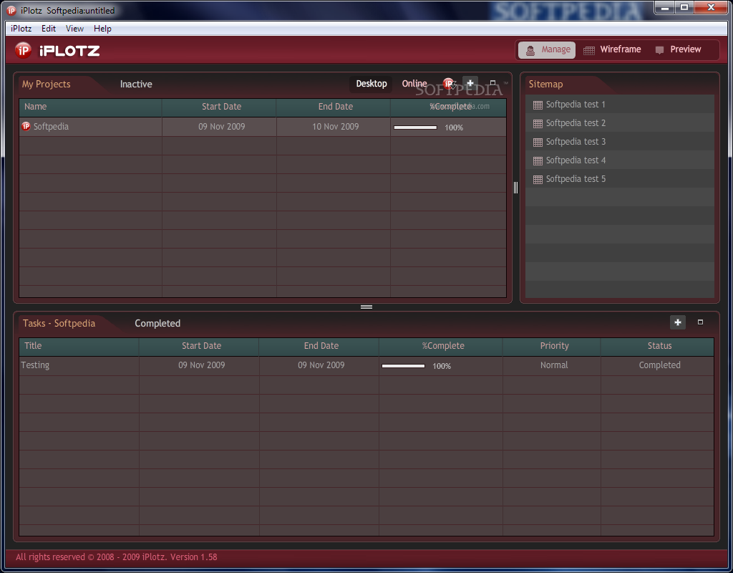
Task: Open the Help menu
Action: [102, 29]
